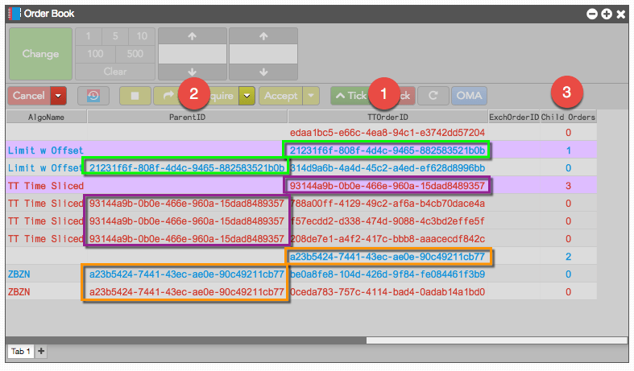Sort by the ParentID column header
The width and height of the screenshot is (634, 371).
(x=187, y=117)
